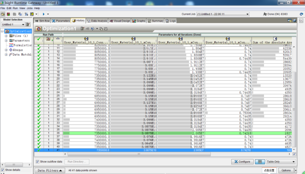
Task: Toggle the checkbox at the table's bottom-right corner
Action: (294, 154)
